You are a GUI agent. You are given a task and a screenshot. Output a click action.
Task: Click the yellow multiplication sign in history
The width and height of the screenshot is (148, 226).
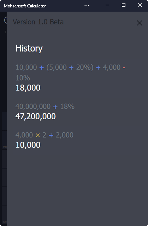point(37,135)
